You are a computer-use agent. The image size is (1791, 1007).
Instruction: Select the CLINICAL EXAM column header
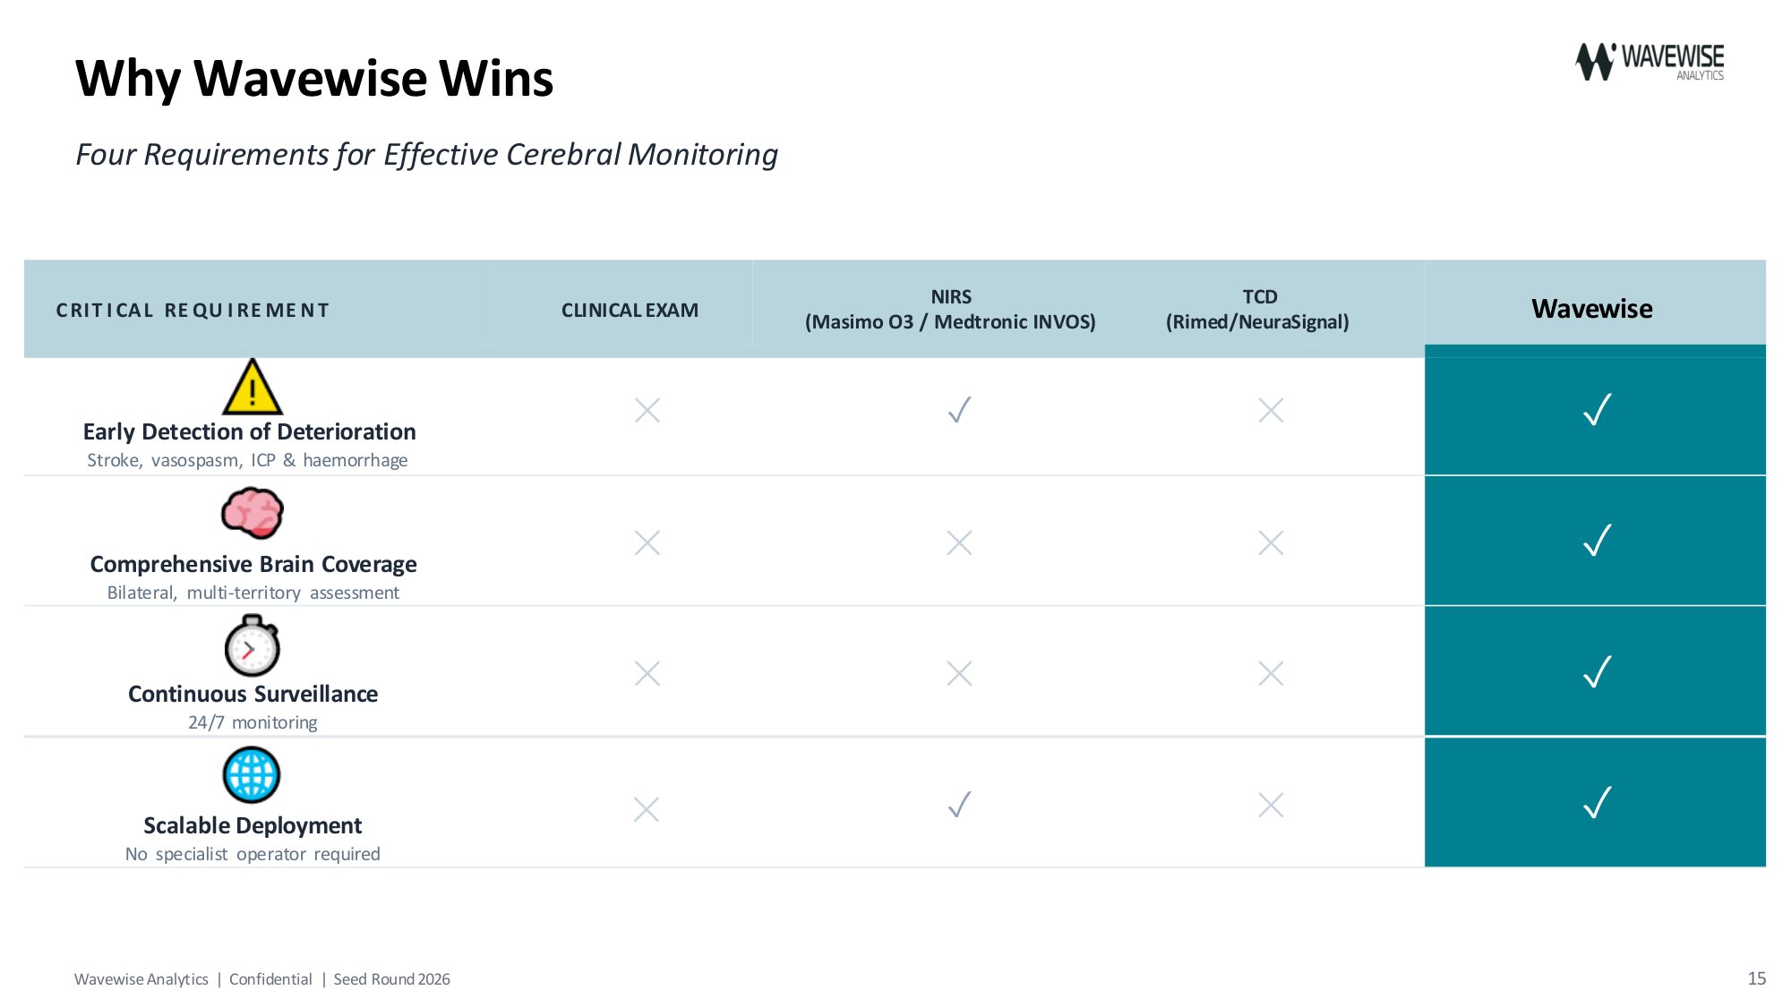click(x=630, y=310)
